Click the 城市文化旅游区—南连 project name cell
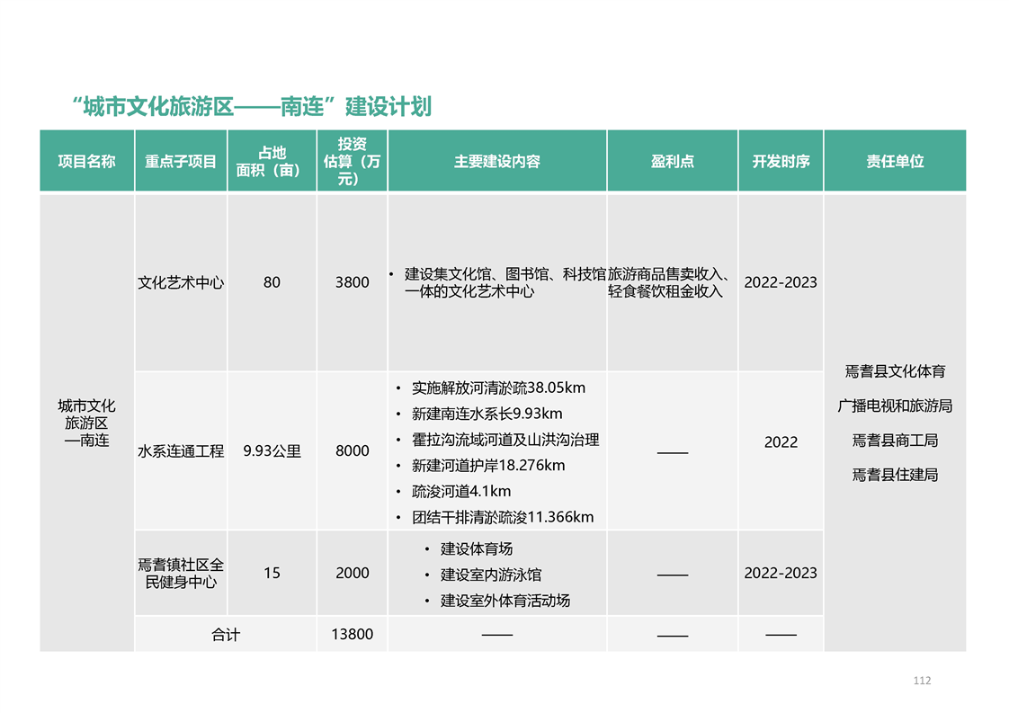 (x=87, y=423)
